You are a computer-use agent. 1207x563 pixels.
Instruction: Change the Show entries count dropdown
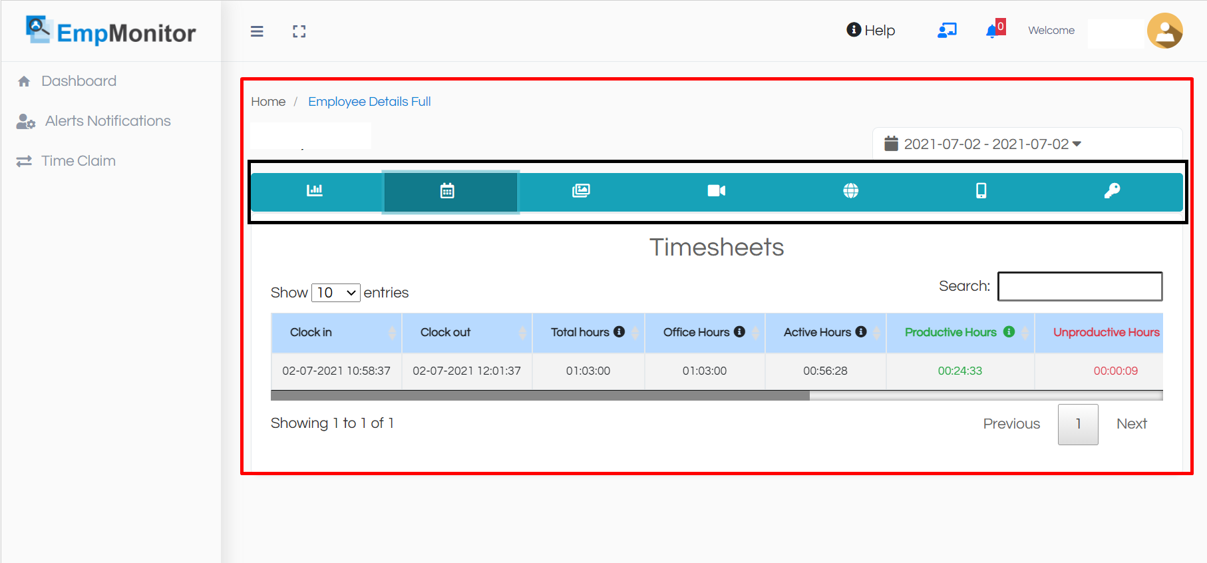[x=336, y=293]
